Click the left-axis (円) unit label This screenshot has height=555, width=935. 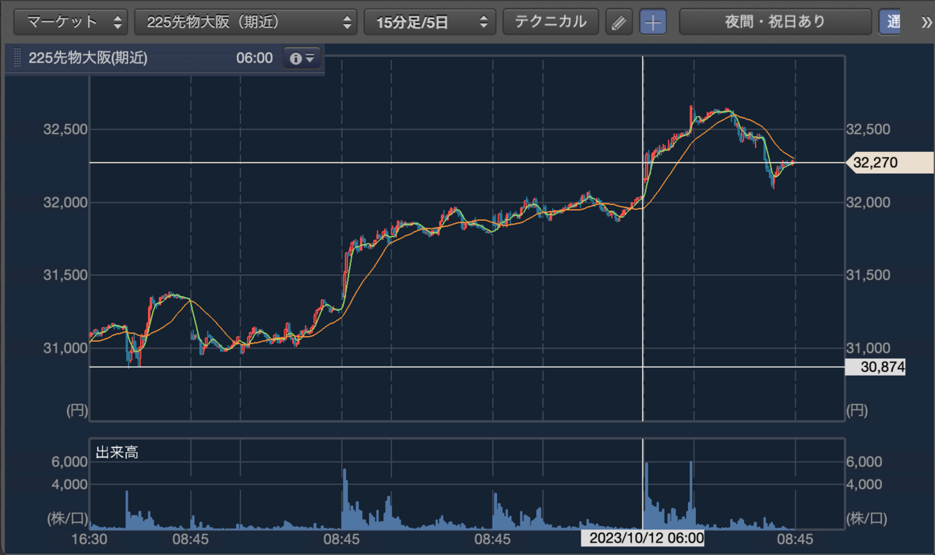click(x=76, y=409)
